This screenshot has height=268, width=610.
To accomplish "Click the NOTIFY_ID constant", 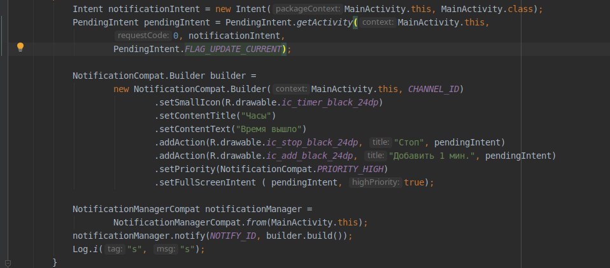I will pos(233,236).
